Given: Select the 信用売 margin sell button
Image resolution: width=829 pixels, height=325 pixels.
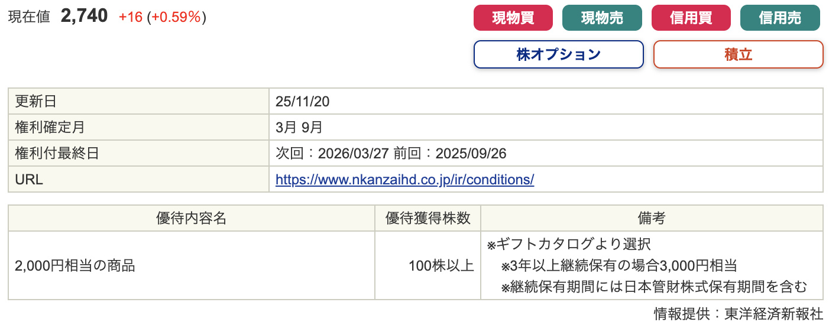Looking at the screenshot, I should tap(779, 18).
